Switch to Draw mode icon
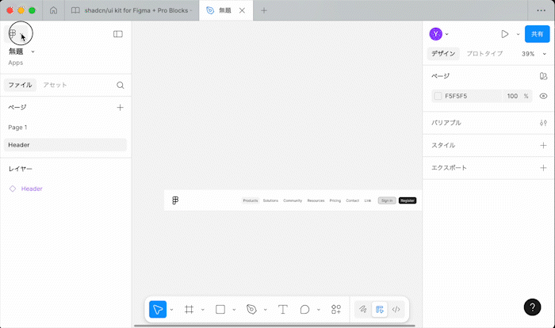 coord(363,310)
